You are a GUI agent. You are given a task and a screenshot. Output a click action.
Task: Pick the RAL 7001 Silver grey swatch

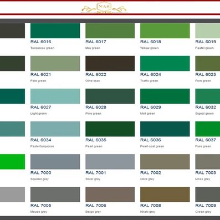pos(110,162)
